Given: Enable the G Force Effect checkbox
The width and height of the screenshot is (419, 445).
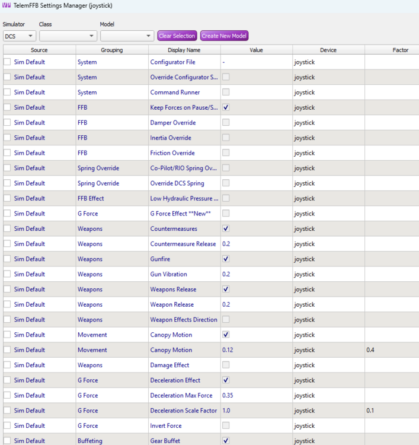Looking at the screenshot, I should tap(226, 214).
